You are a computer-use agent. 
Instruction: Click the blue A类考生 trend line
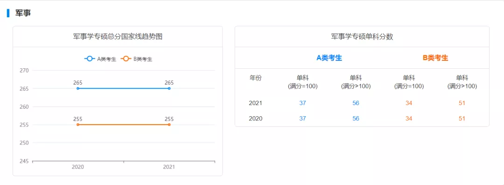point(123,88)
